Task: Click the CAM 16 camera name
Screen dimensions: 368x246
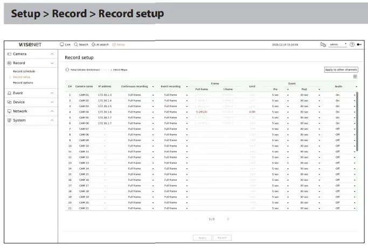Action: coord(84,180)
